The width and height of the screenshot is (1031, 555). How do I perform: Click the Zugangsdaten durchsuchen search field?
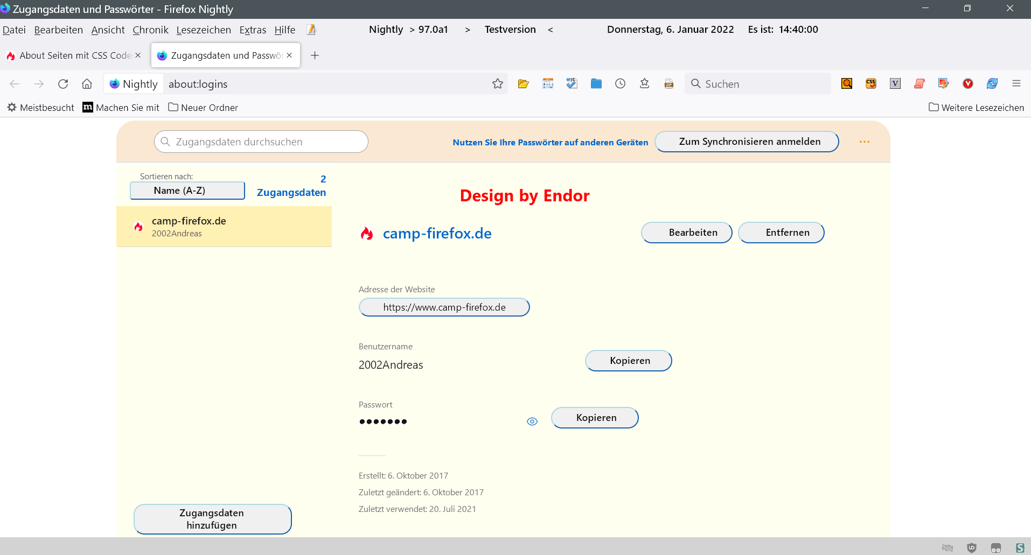[x=261, y=142]
